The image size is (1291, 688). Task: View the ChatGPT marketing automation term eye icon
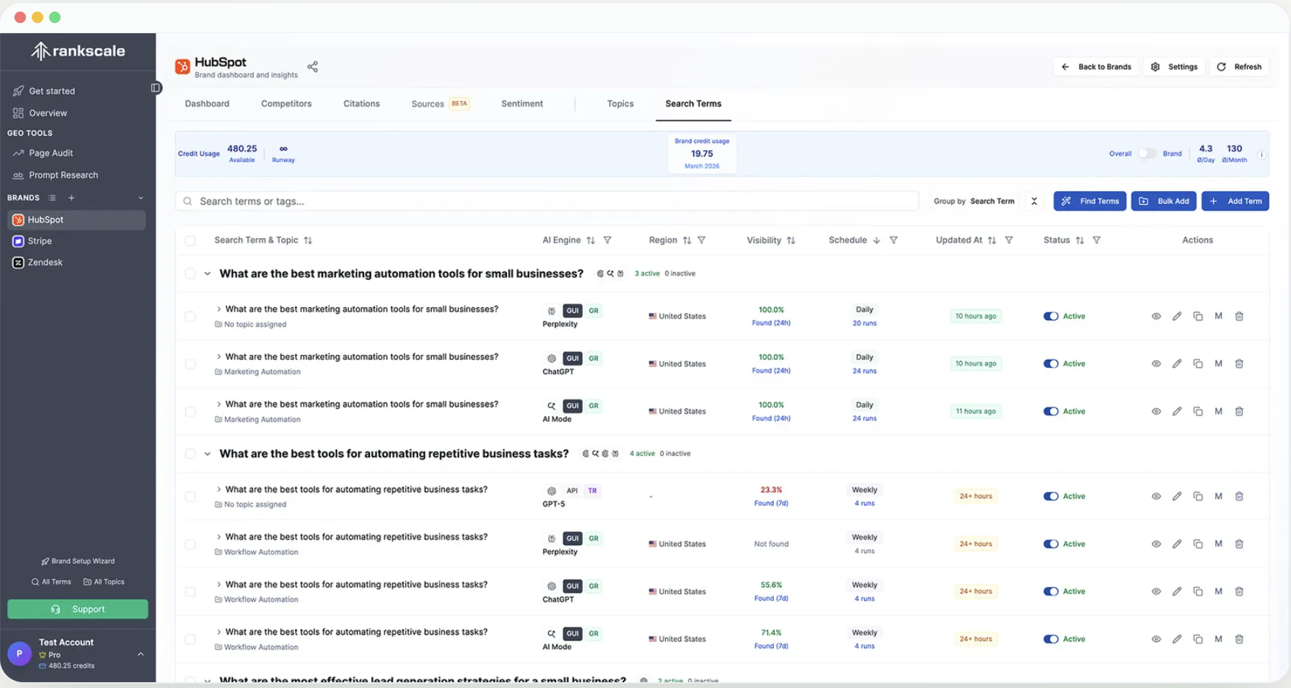[x=1156, y=364]
